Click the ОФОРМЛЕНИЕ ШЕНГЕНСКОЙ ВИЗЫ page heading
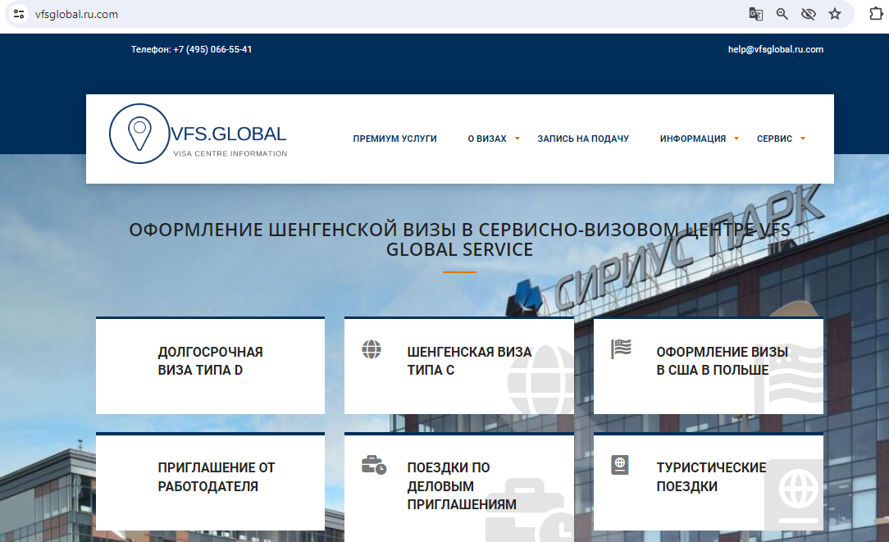This screenshot has height=542, width=889. pyautogui.click(x=459, y=239)
